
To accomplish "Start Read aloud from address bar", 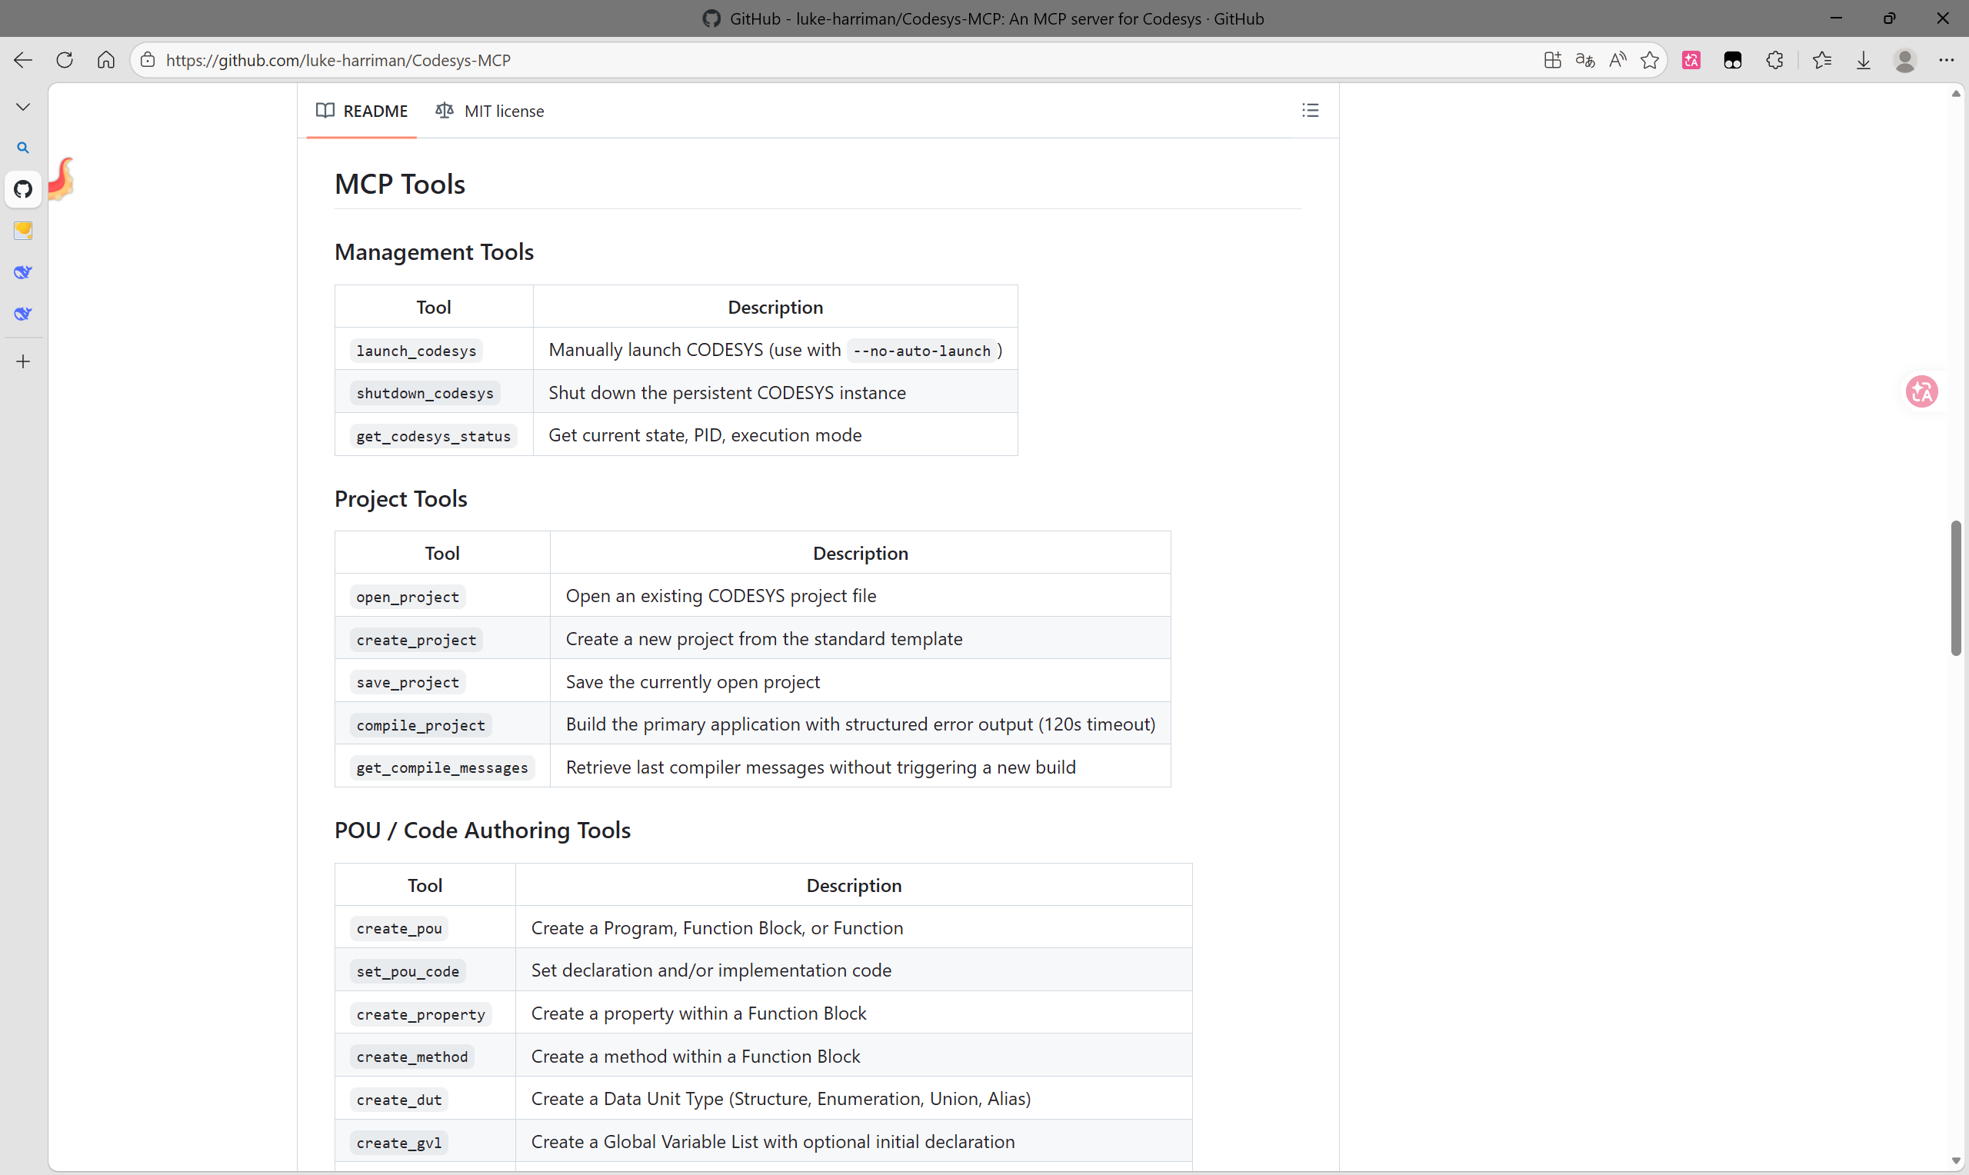I will [x=1618, y=60].
